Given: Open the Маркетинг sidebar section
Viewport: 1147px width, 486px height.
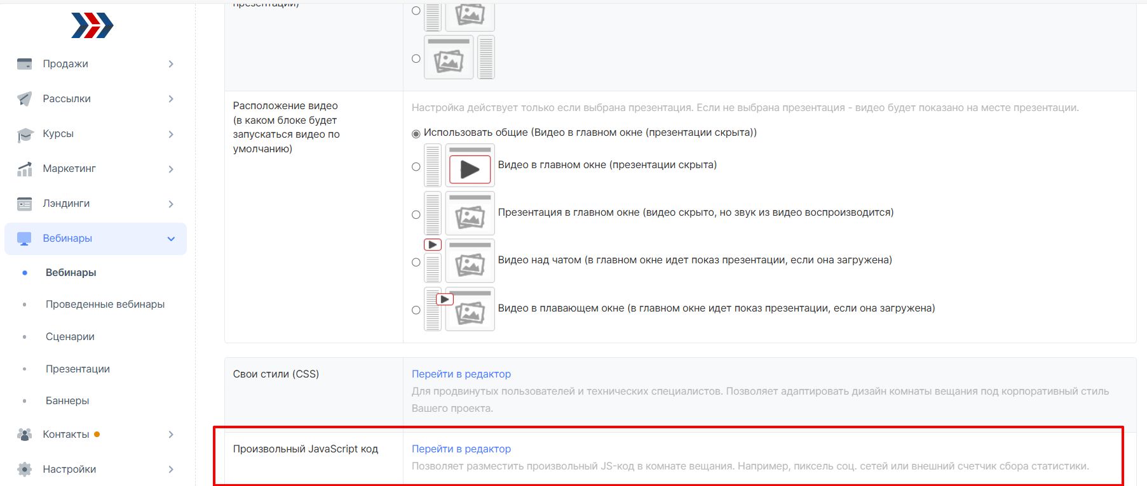Looking at the screenshot, I should 95,169.
